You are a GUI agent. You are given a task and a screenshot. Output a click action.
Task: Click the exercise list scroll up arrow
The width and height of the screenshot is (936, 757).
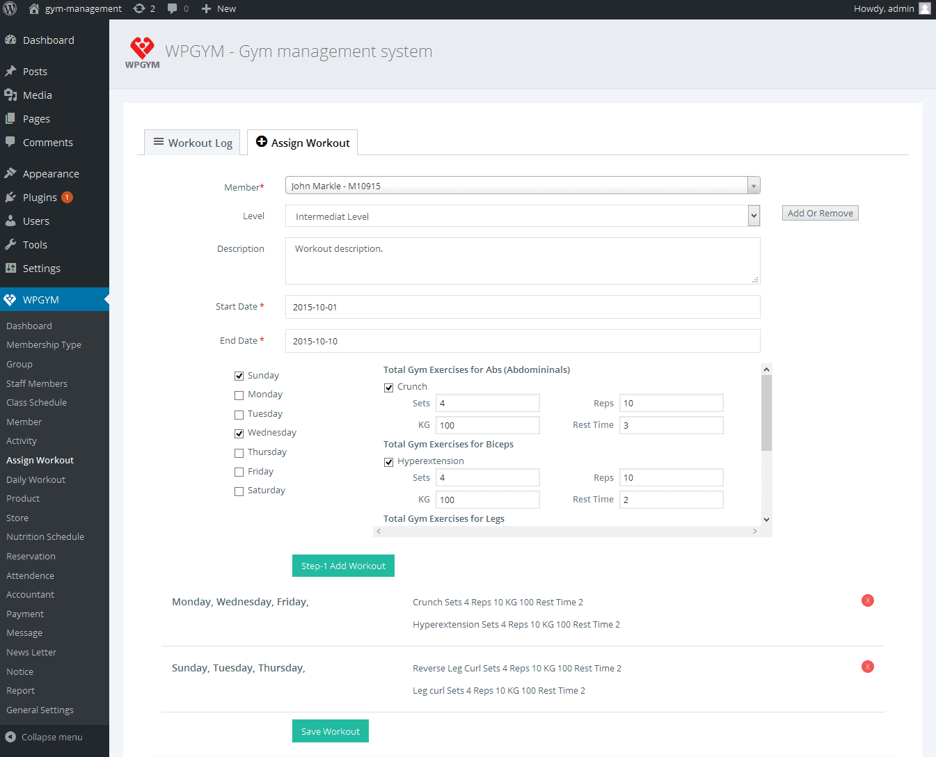point(766,369)
